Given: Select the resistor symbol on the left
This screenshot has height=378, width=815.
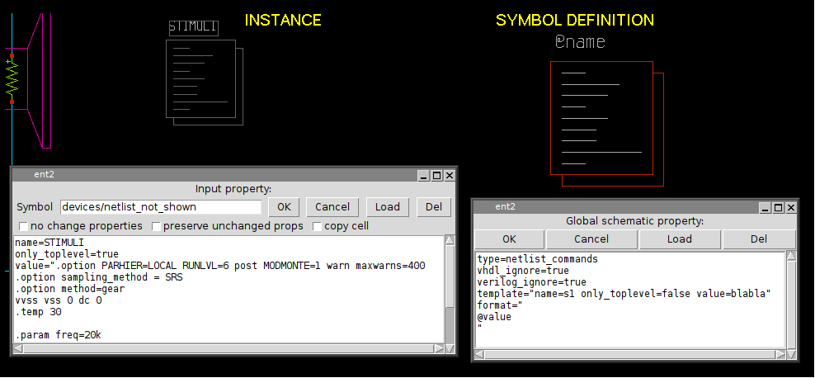Looking at the screenshot, I should tap(12, 80).
